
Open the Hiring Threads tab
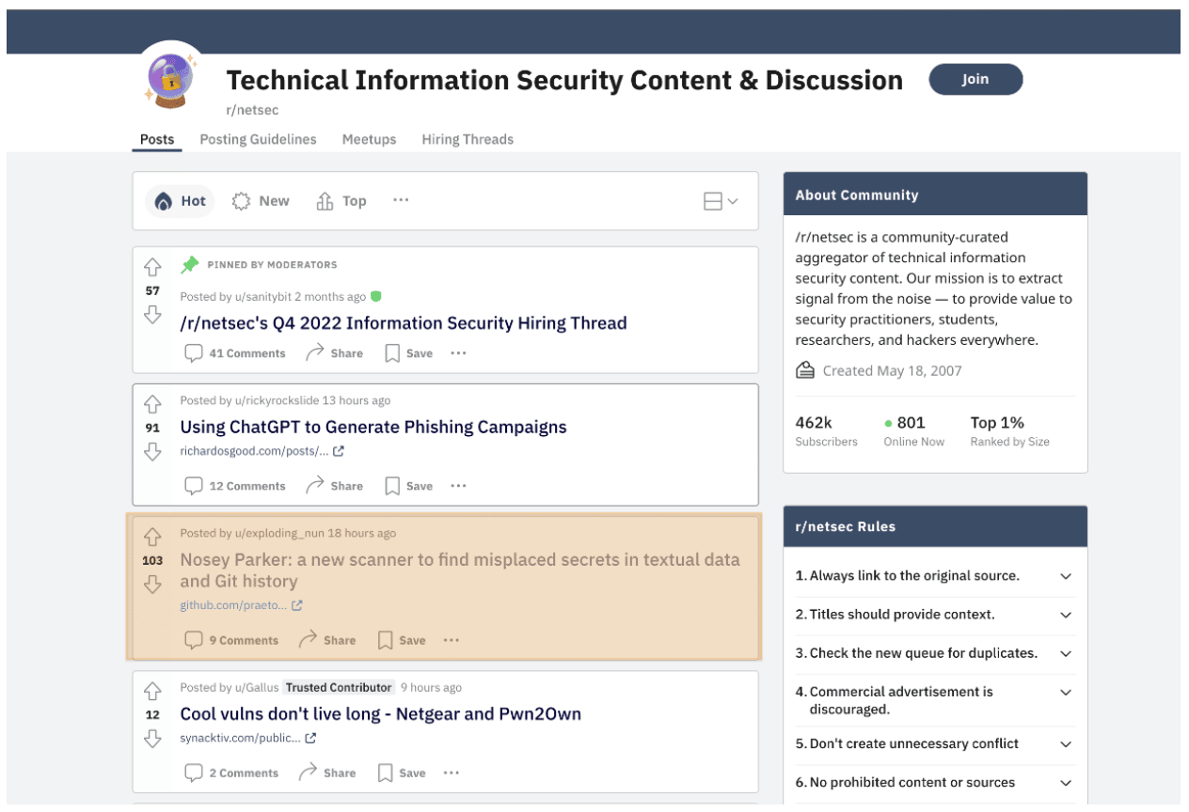468,139
